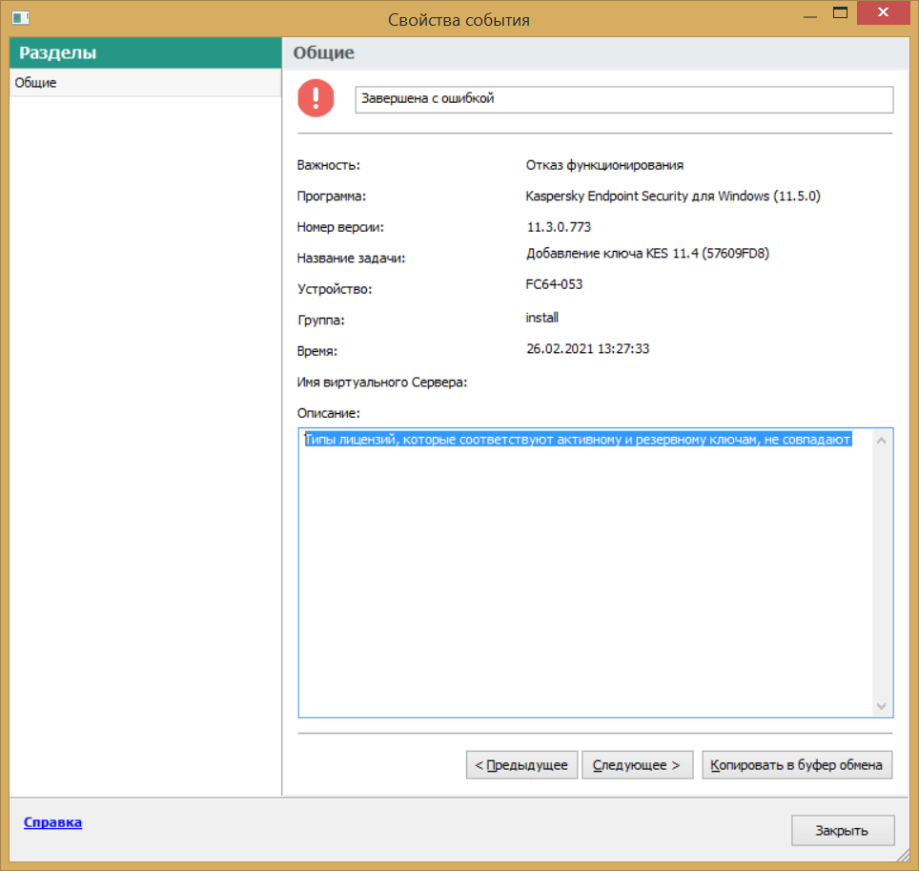Maximize the Свойства события window

coord(841,12)
